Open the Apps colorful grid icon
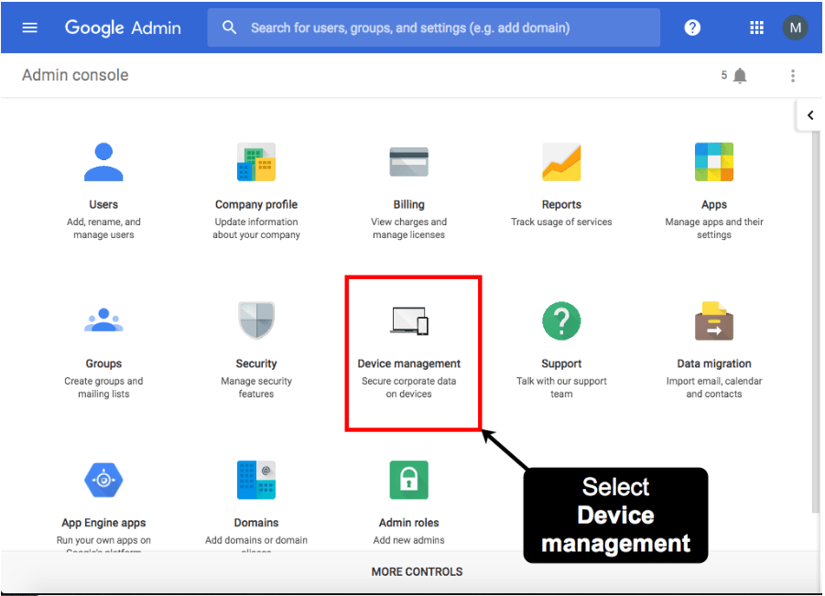The image size is (825, 596). 714,161
